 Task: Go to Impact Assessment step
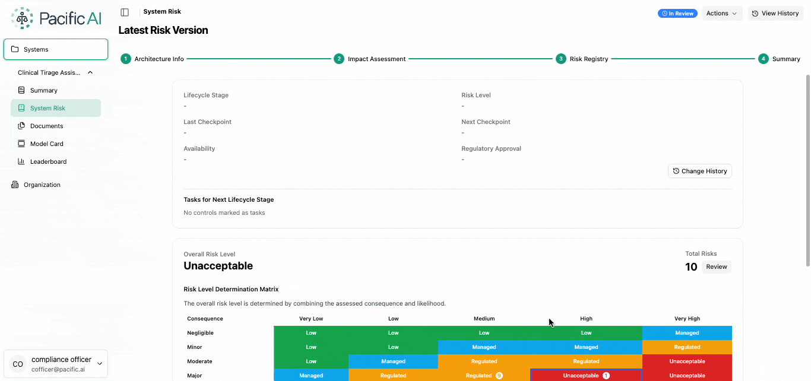(x=370, y=59)
